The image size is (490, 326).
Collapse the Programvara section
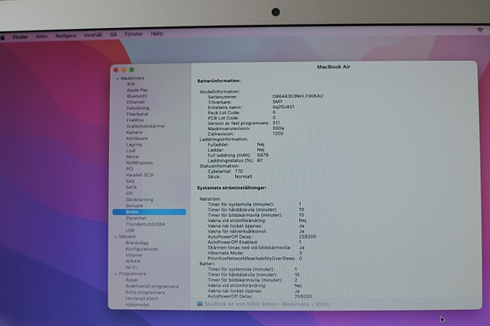point(116,274)
